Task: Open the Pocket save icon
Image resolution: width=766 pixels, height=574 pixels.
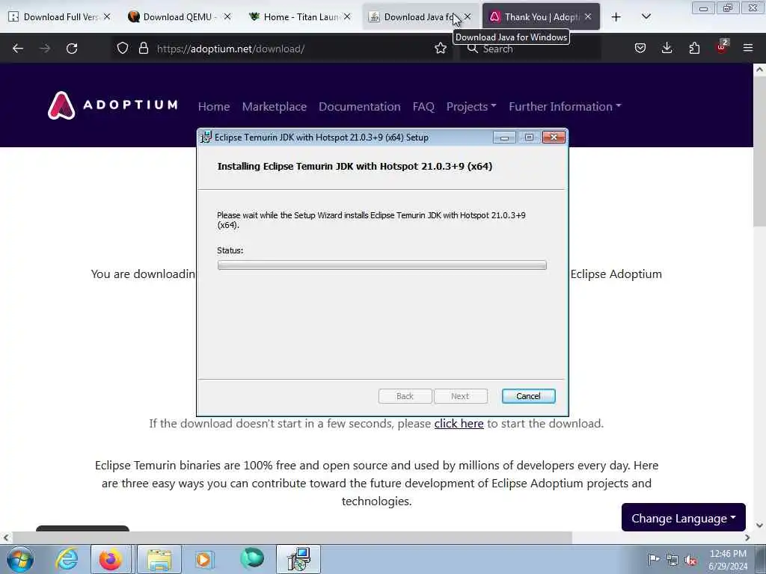Action: coord(640,48)
